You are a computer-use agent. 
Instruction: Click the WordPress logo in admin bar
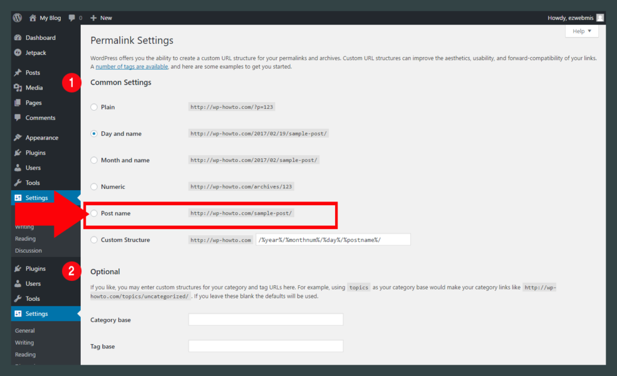pyautogui.click(x=17, y=17)
